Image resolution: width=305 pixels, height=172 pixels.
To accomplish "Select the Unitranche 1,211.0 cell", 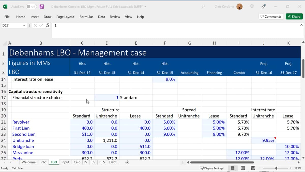I will point(107,140).
